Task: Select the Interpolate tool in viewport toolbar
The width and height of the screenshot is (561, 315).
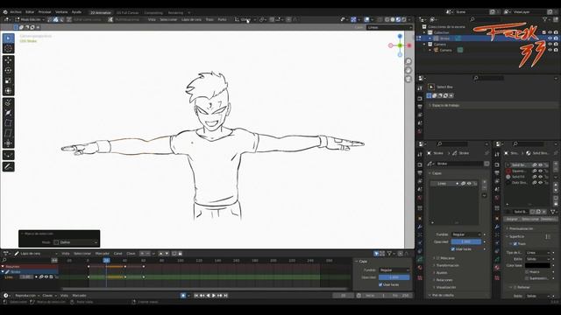Action: click(x=8, y=167)
